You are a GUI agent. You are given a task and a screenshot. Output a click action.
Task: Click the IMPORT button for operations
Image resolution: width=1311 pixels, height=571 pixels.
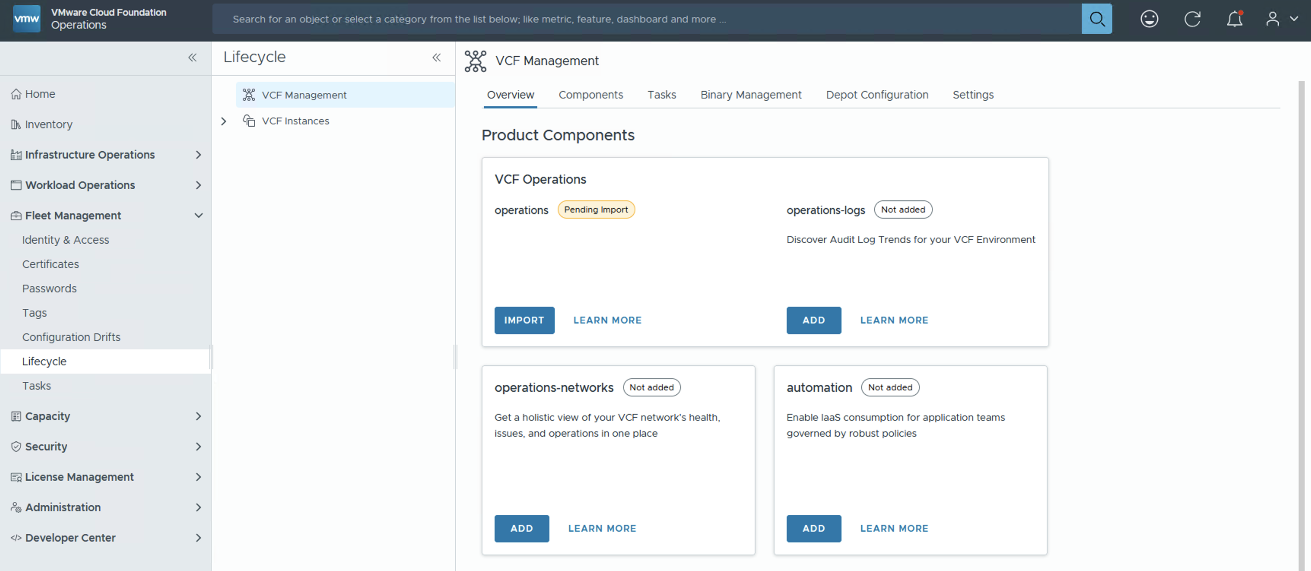[524, 320]
